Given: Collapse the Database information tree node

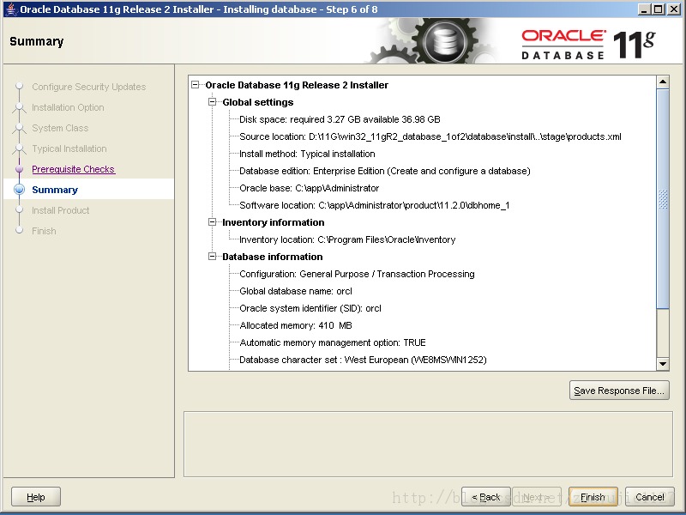Looking at the screenshot, I should click(214, 257).
